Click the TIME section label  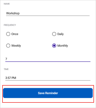click(6, 69)
